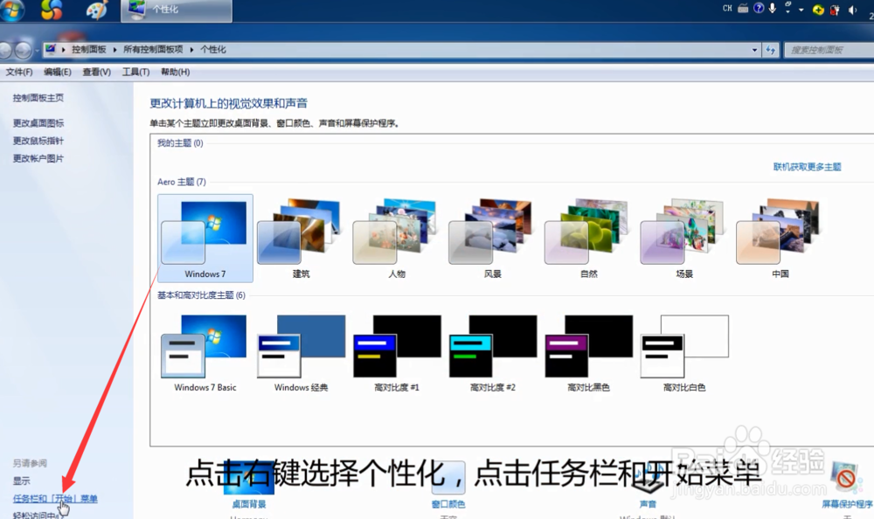This screenshot has height=519, width=874.
Task: Go to 控制面板主页
Action: click(x=38, y=98)
